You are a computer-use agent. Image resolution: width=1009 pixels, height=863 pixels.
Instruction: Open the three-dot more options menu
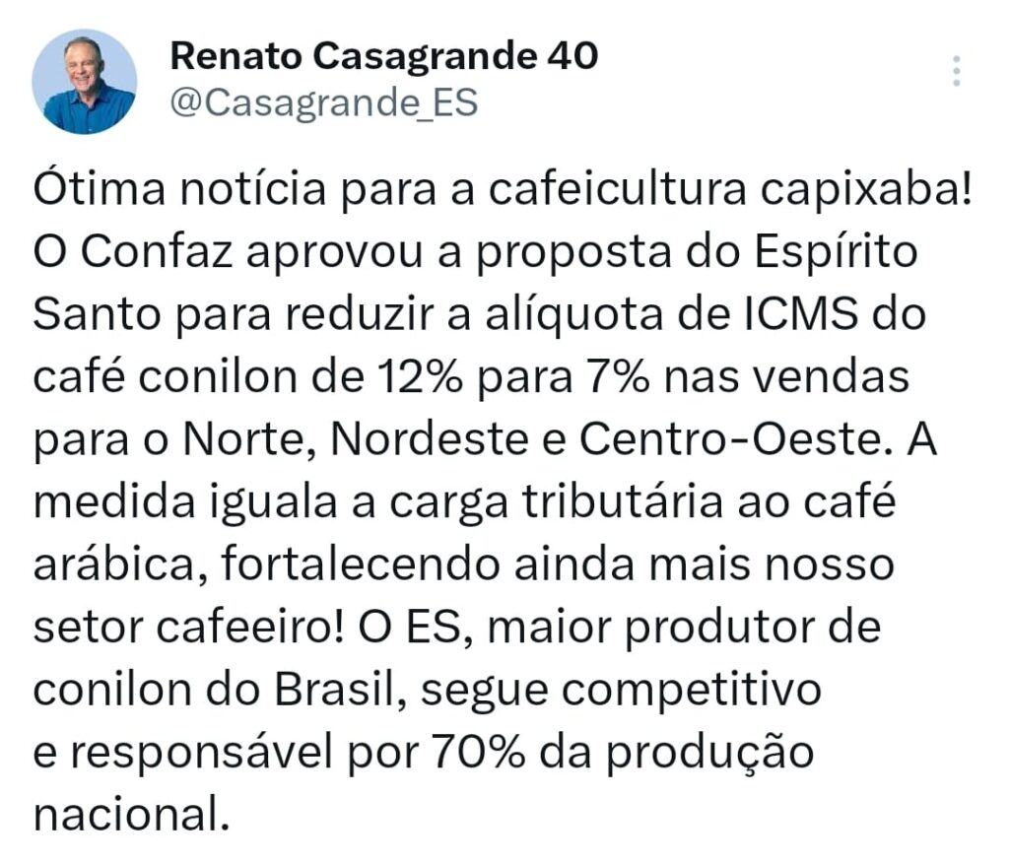tap(956, 71)
